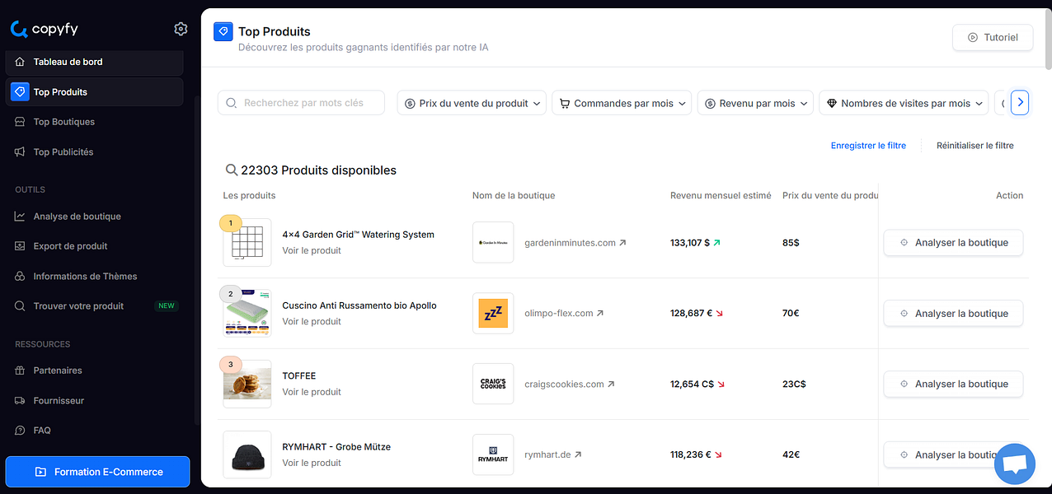Open the Prix du vente du produit filter
The image size is (1052, 494).
coord(471,102)
